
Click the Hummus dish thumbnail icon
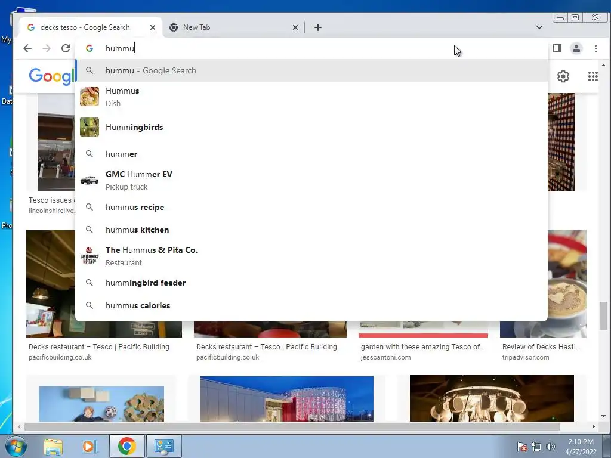(x=90, y=97)
